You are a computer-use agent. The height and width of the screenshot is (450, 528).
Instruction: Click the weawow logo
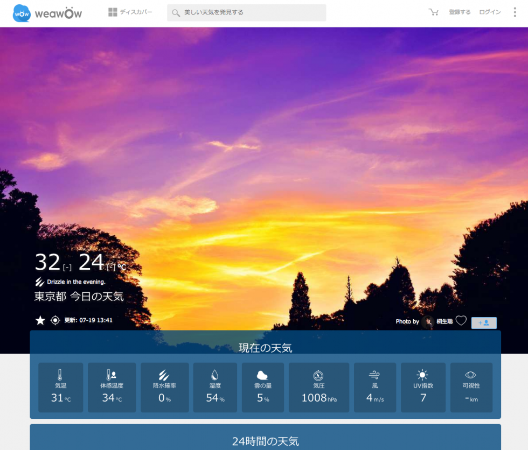pos(47,13)
